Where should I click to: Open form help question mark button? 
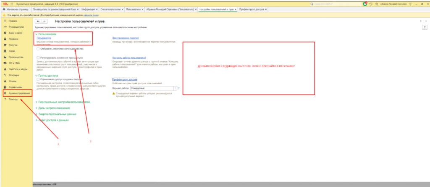425,27
